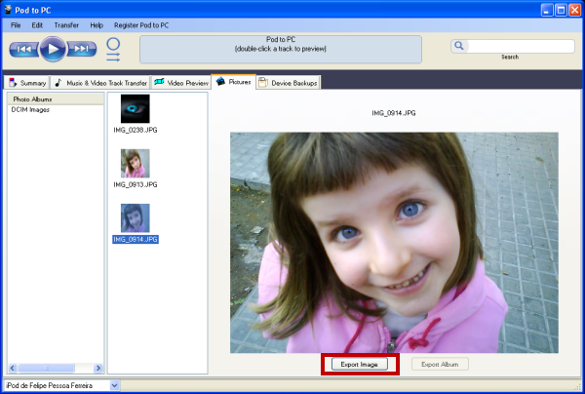Open the File menu
585x394 pixels.
point(16,23)
